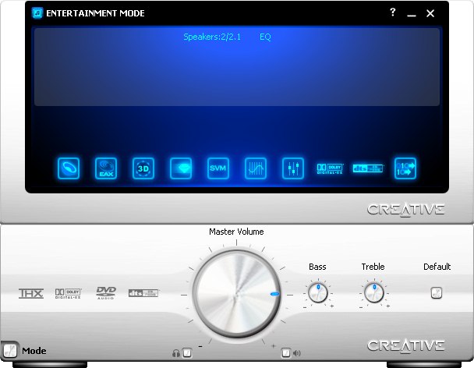The height and width of the screenshot is (368, 474).
Task: Click the Help question mark button
Action: coord(393,13)
